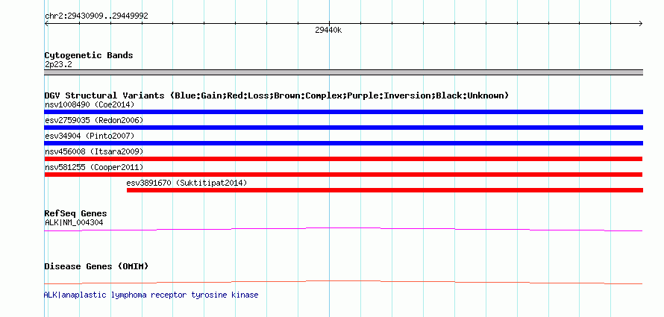The height and width of the screenshot is (317, 664).
Task: Click the nsv1008490 (Coe2014) blue gain bar
Action: pyautogui.click(x=343, y=112)
